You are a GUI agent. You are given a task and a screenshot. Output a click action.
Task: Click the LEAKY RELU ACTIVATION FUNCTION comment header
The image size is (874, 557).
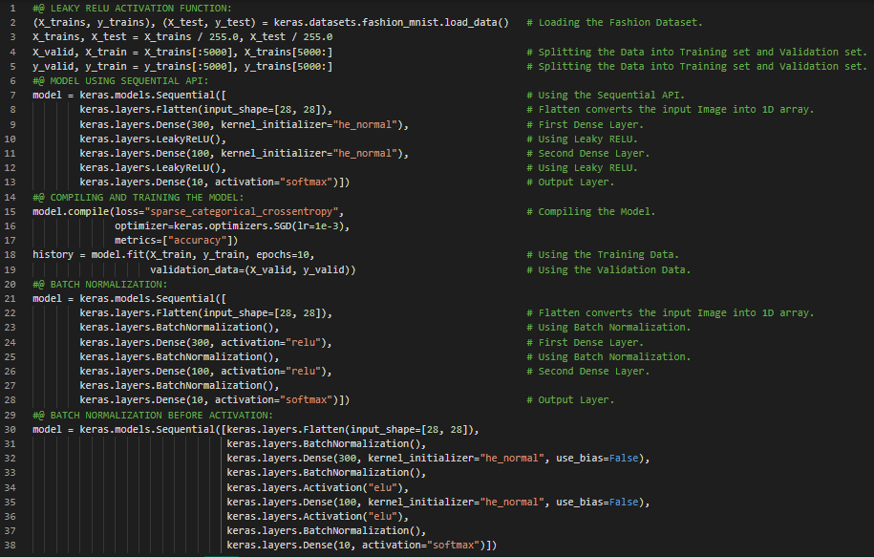click(132, 7)
